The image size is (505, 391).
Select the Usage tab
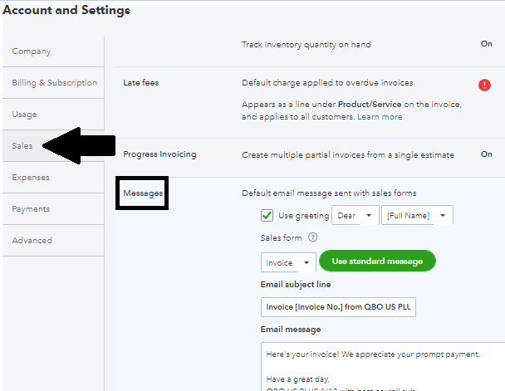pos(25,115)
